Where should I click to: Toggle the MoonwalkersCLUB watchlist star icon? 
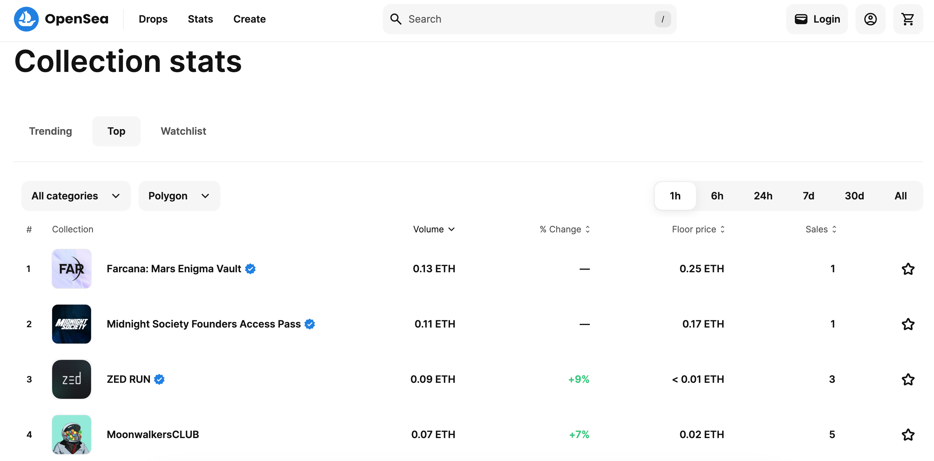908,434
